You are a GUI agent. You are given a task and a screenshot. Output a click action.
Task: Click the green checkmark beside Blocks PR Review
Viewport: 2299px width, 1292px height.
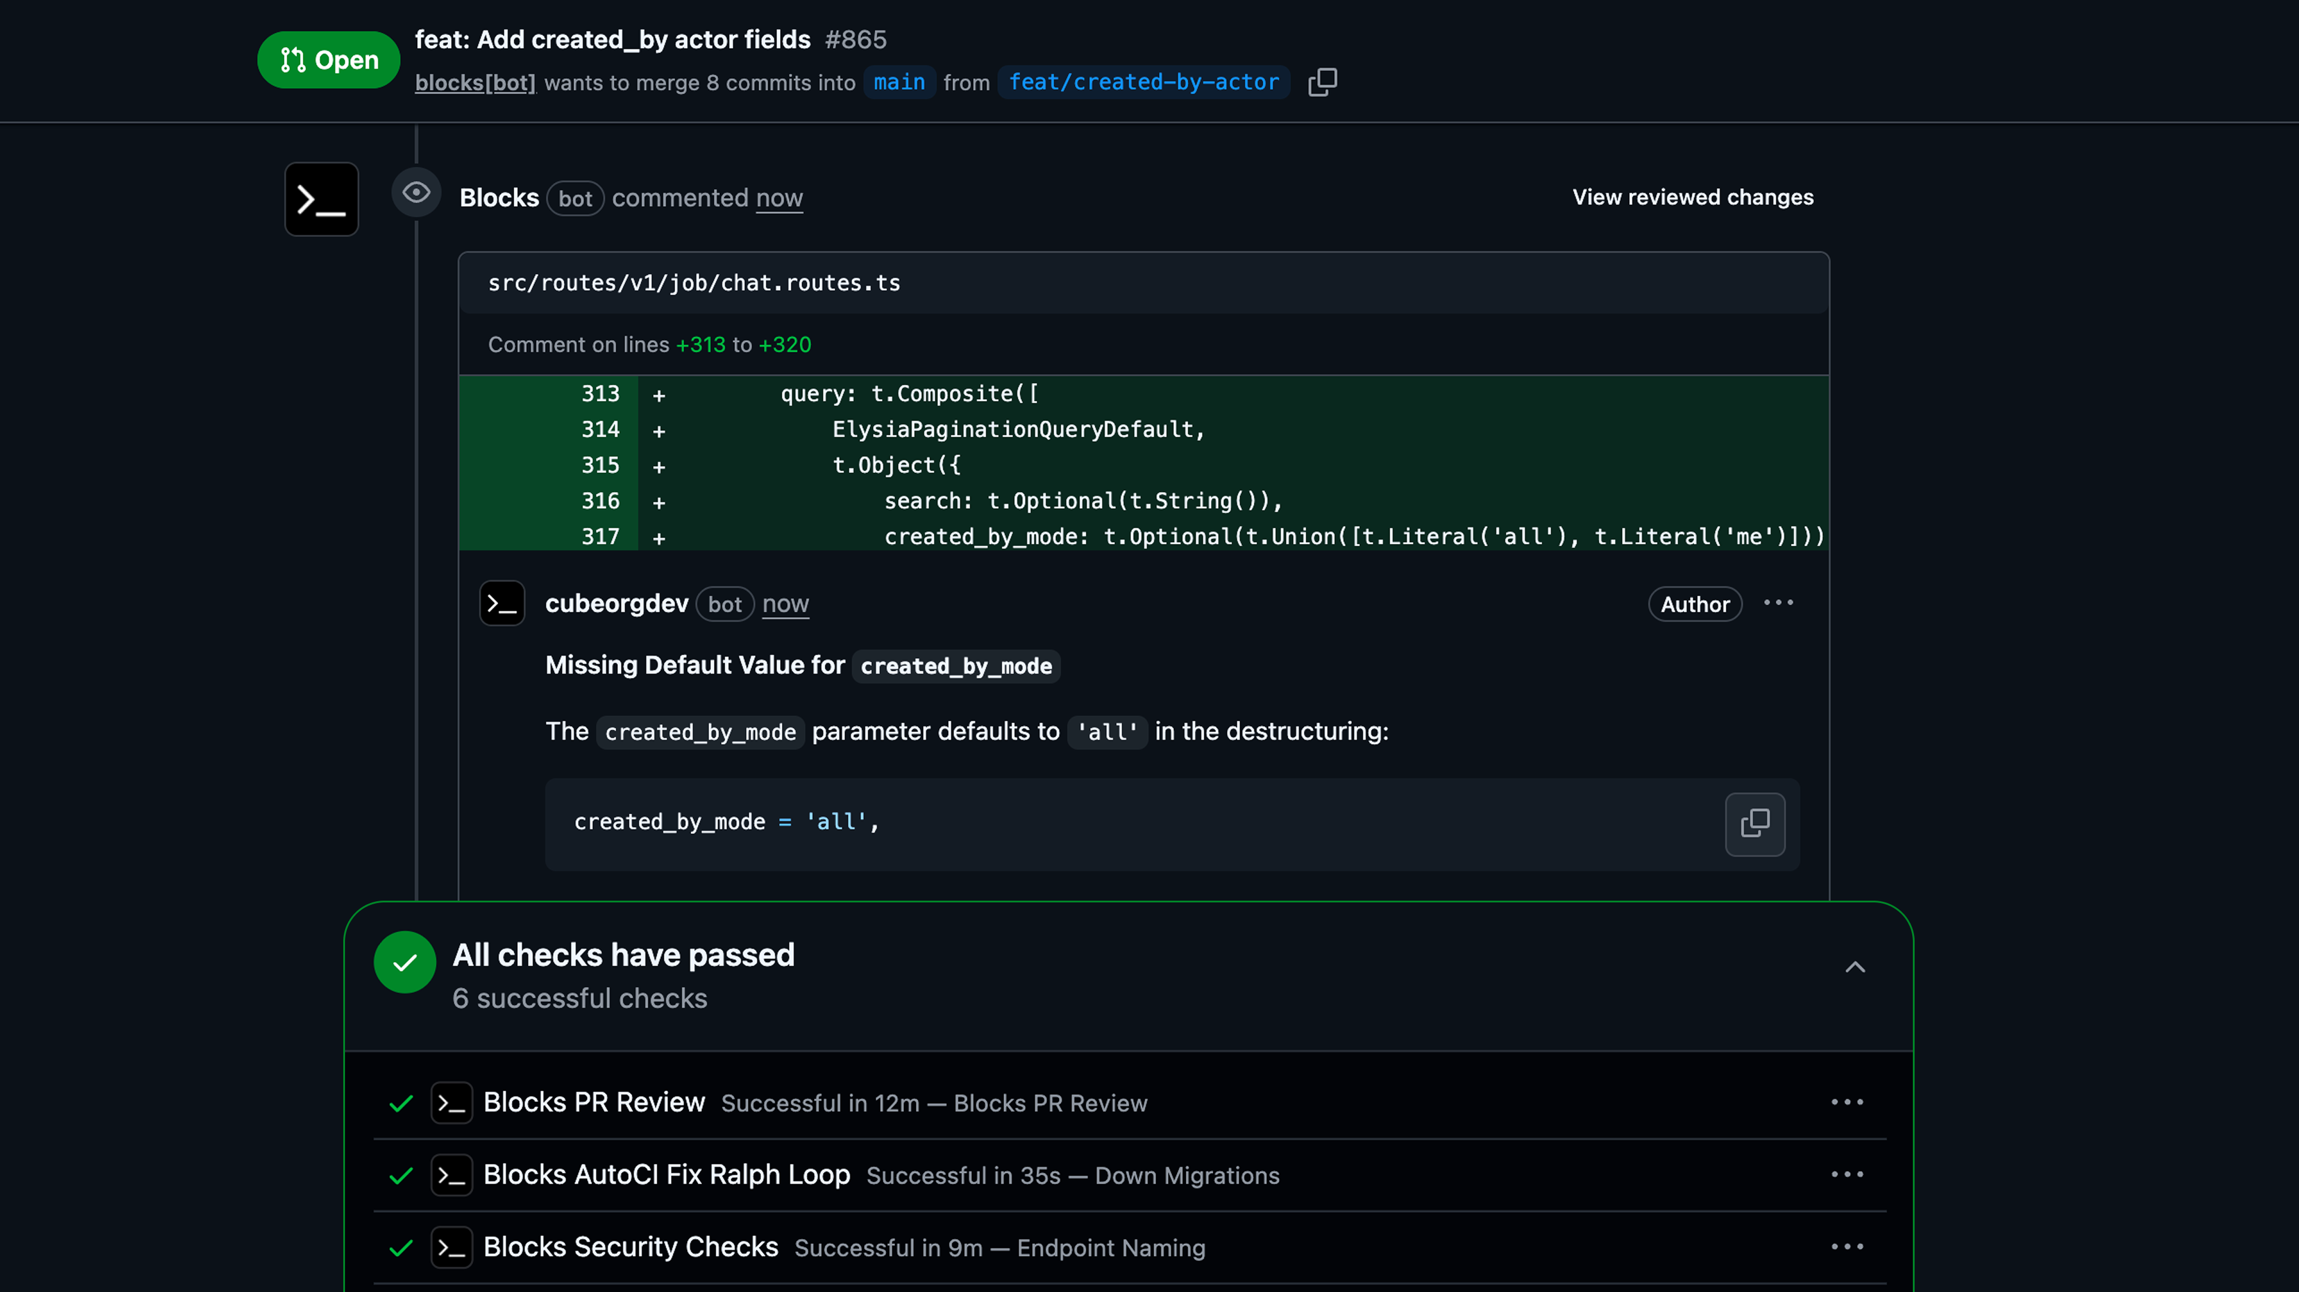click(x=400, y=1104)
